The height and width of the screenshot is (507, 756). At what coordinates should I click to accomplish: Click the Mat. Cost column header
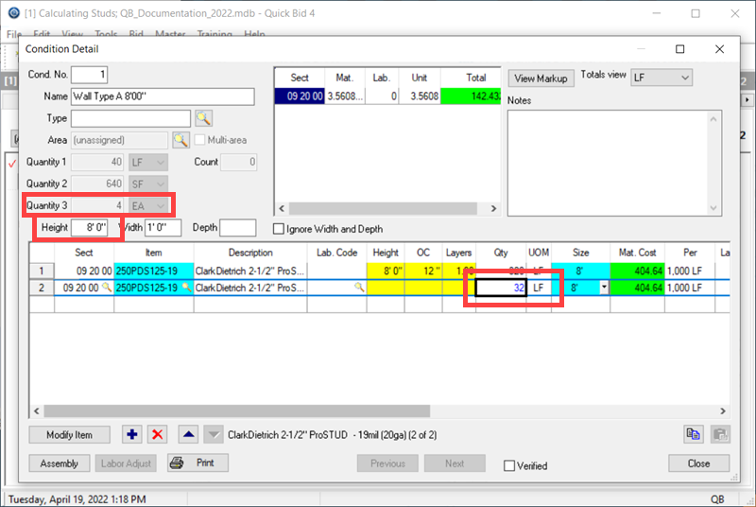637,253
